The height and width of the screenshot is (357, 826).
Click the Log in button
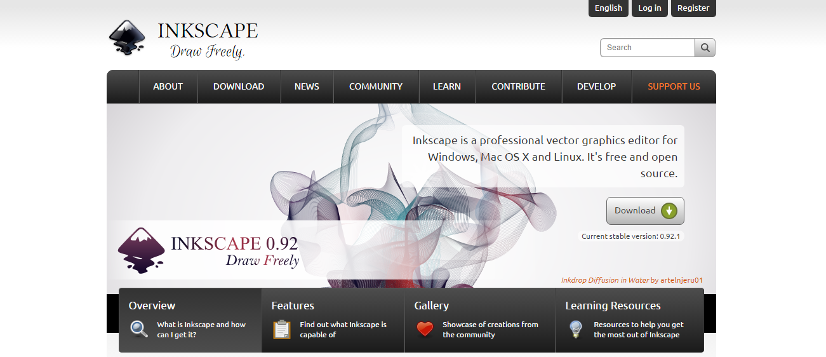(649, 8)
